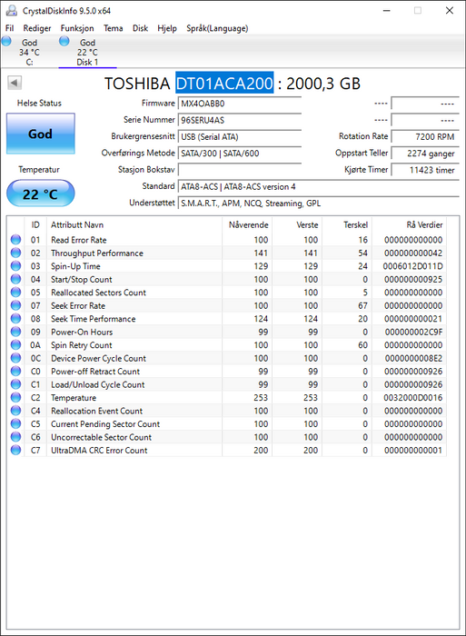Click the serial number field 96SERU4AS
The image size is (466, 636).
click(x=240, y=120)
